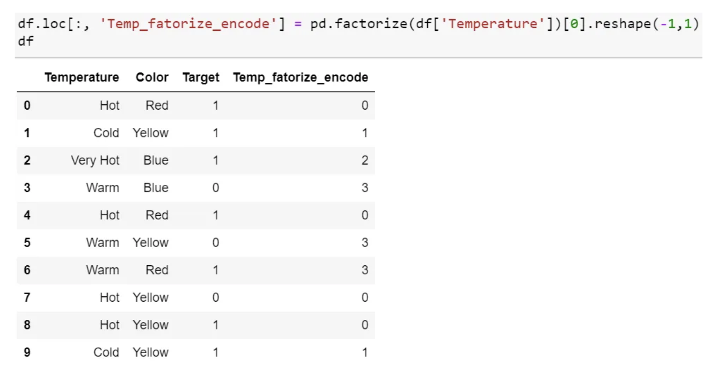The height and width of the screenshot is (379, 709).
Task: Select the Temperature column header
Action: click(82, 77)
